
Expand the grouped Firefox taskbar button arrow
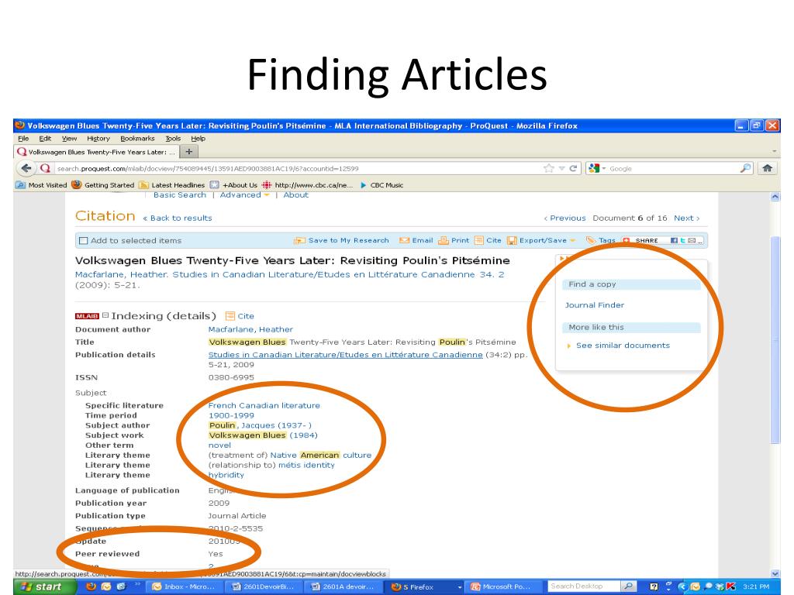459,587
